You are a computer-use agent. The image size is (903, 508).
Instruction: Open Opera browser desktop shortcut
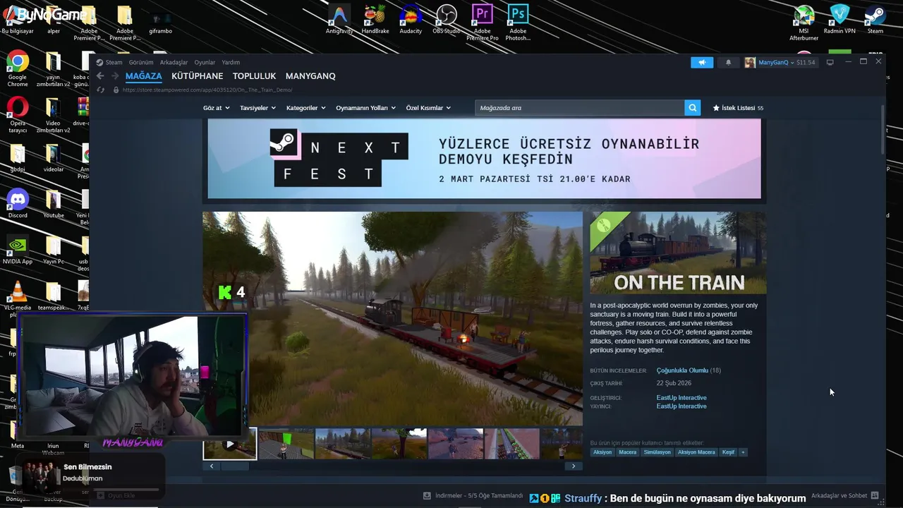pos(18,115)
